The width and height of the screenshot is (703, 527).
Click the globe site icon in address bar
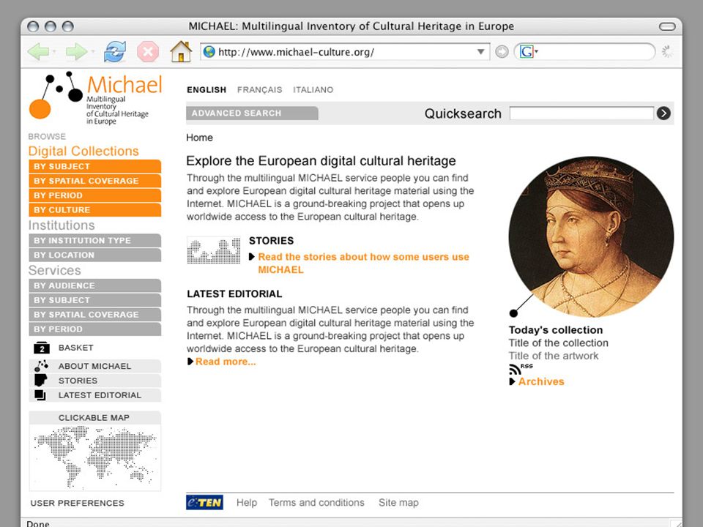[x=209, y=52]
